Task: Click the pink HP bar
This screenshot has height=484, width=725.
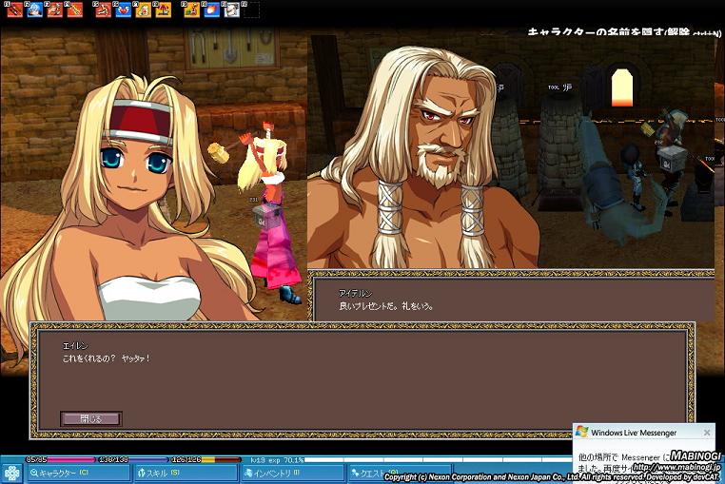Action: [x=61, y=459]
